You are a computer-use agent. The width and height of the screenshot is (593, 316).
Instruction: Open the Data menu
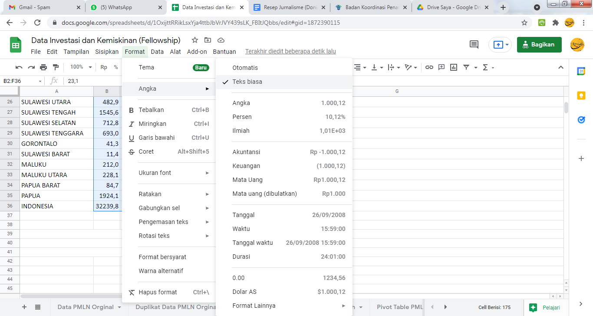click(x=157, y=52)
